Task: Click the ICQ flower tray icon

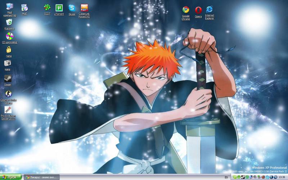Action: (239, 177)
